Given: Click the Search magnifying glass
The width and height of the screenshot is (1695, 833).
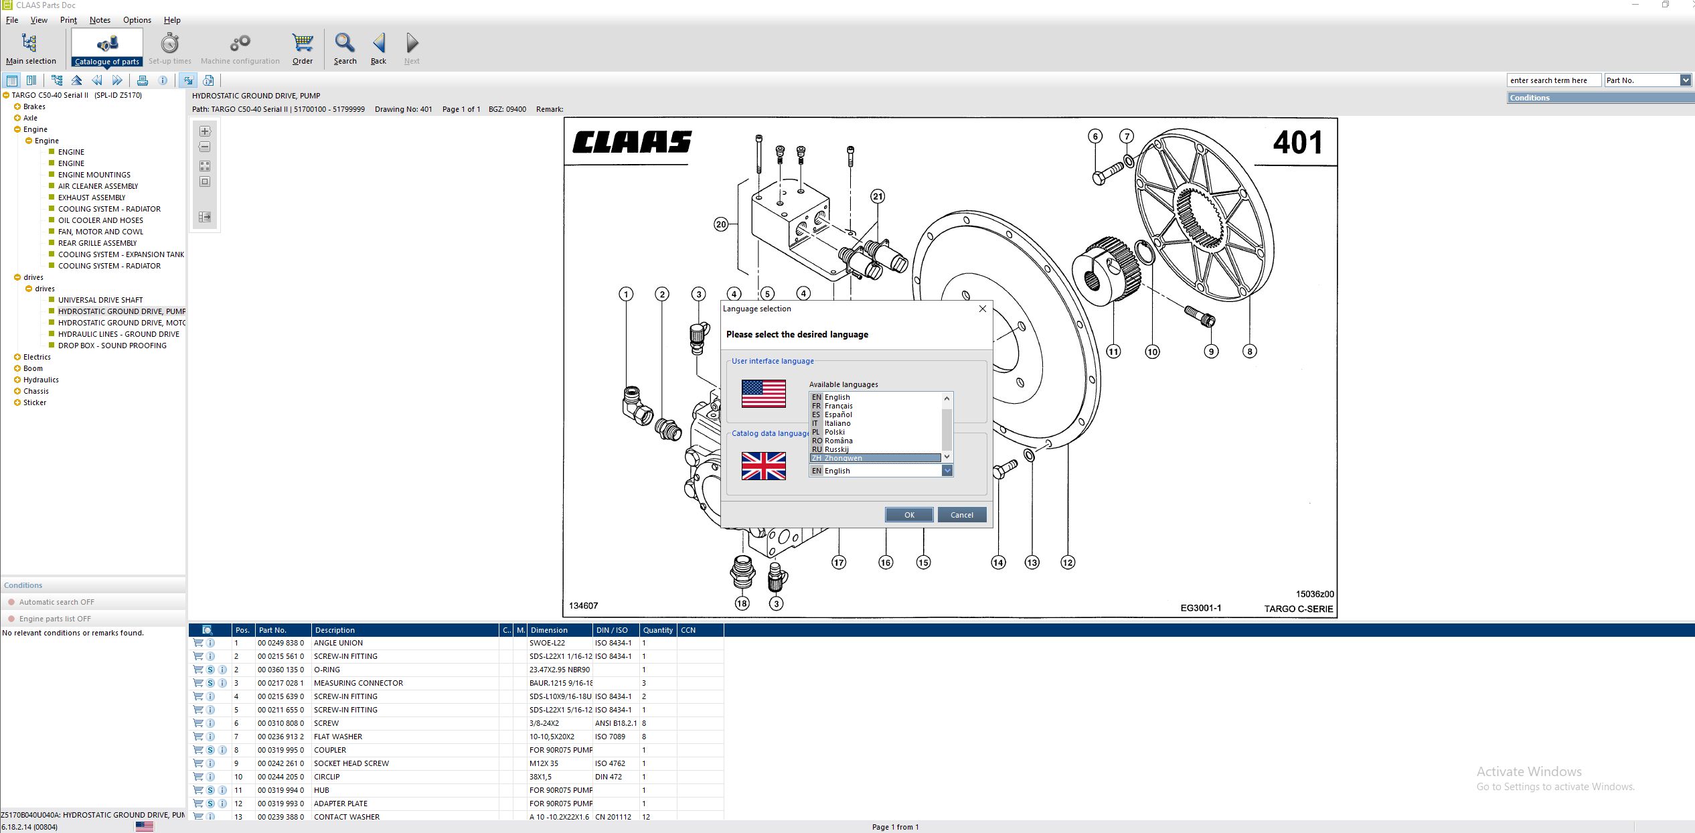Looking at the screenshot, I should [345, 49].
